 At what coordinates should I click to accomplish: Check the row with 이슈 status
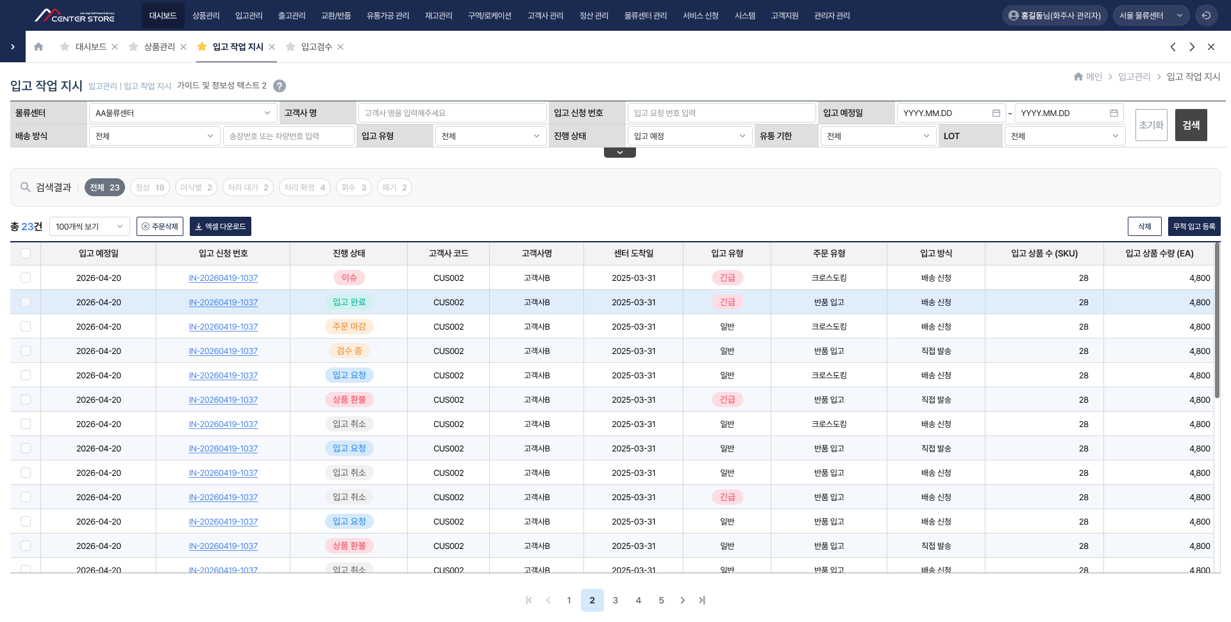26,278
